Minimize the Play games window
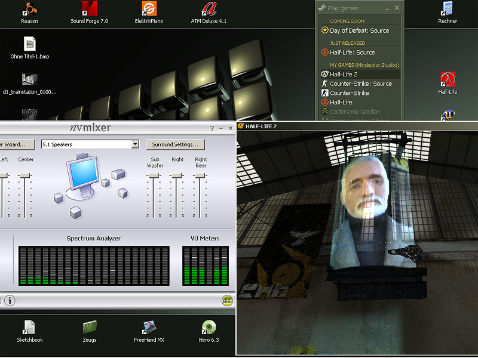 coord(387,8)
